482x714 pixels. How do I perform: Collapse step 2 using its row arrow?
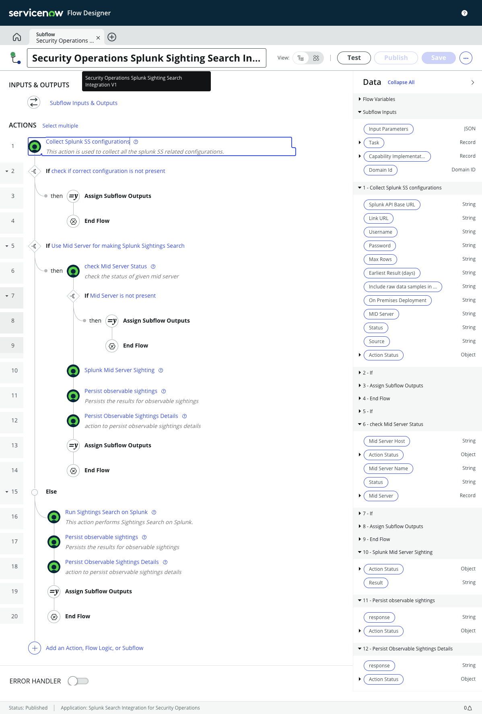coord(7,171)
